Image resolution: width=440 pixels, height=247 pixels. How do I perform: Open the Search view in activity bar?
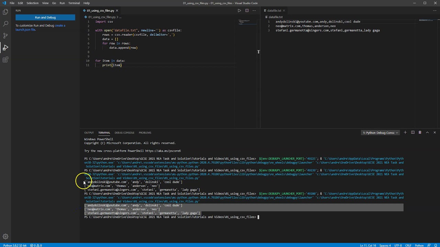pyautogui.click(x=5, y=24)
